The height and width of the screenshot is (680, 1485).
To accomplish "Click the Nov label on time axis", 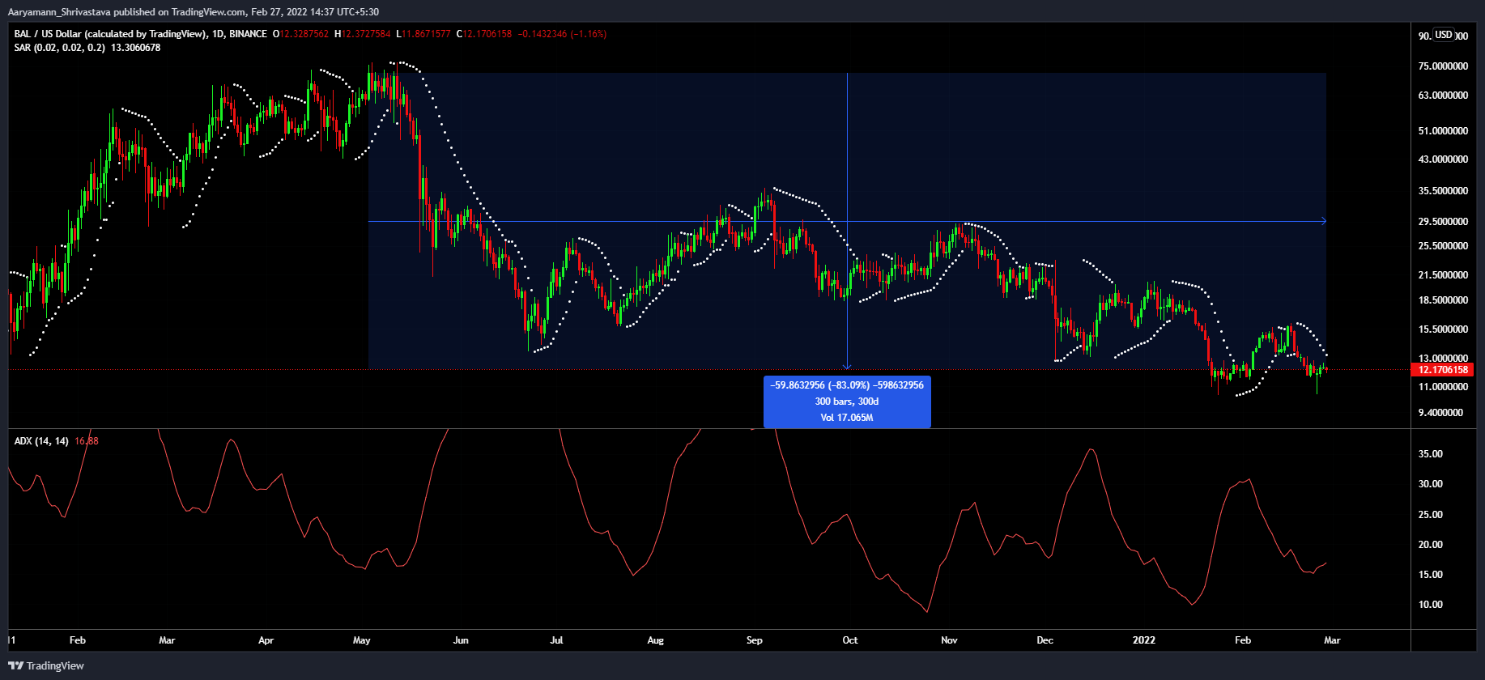I will [x=950, y=640].
